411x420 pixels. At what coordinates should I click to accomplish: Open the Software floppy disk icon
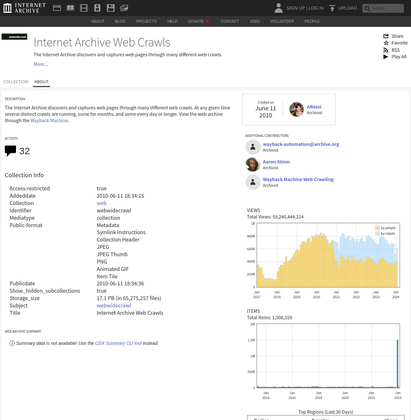pyautogui.click(x=111, y=8)
